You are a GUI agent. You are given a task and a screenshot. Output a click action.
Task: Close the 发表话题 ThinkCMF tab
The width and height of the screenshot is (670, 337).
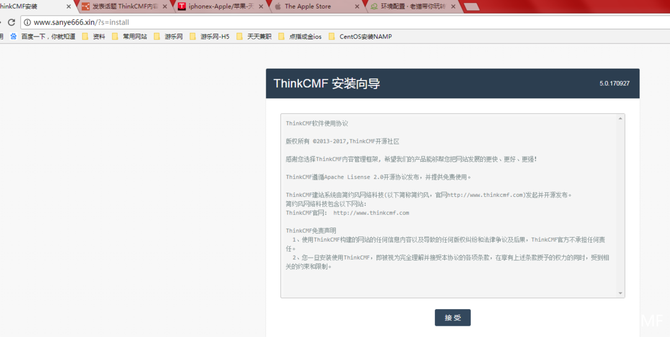pos(165,6)
